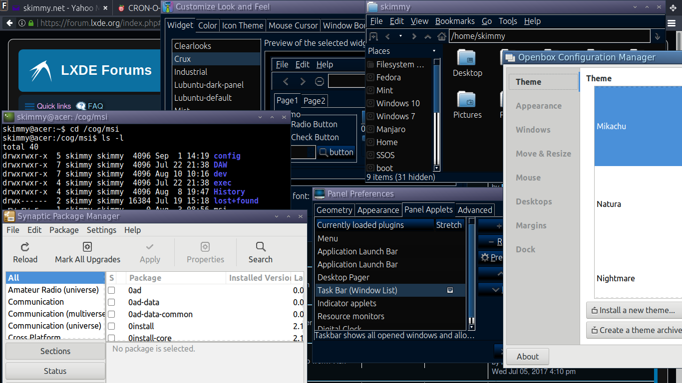This screenshot has width=682, height=383.
Task: Click the jump-to-path arrow beside the location bar
Action: pos(658,36)
